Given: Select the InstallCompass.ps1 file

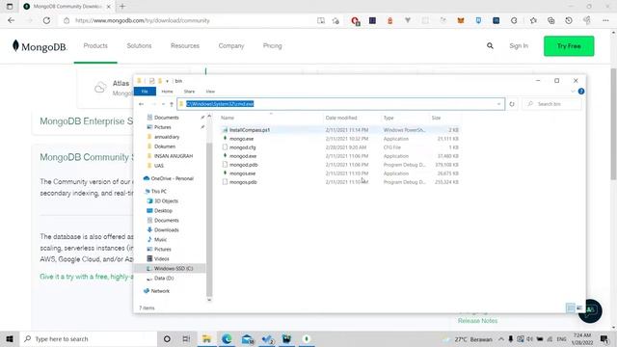Looking at the screenshot, I should tap(250, 130).
